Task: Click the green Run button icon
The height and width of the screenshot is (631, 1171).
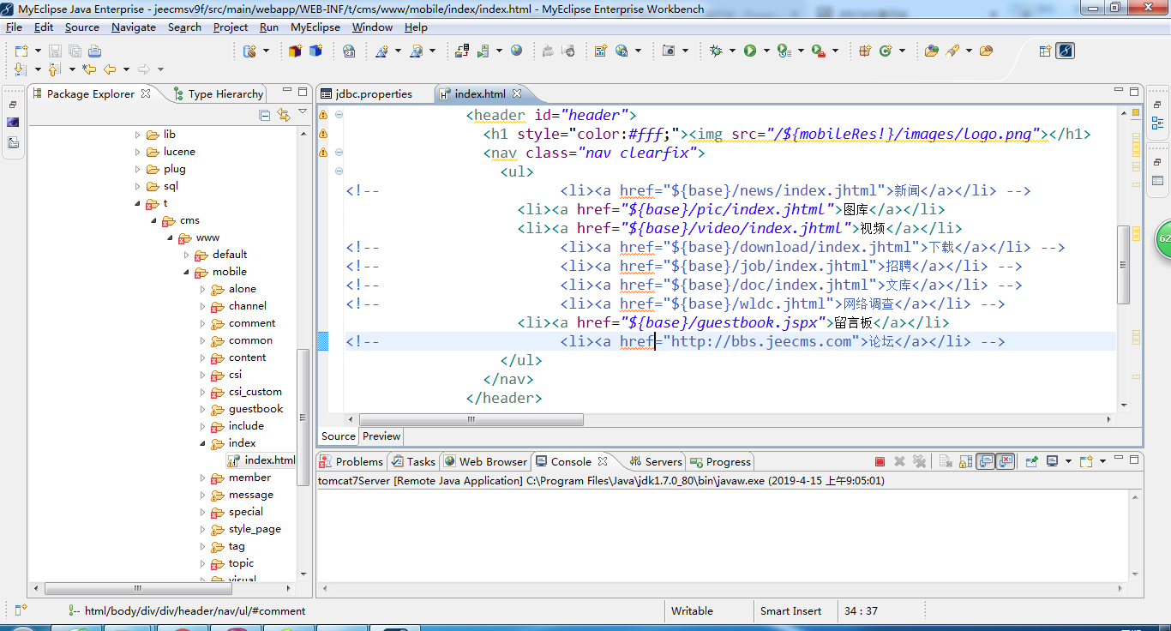Action: coord(750,51)
